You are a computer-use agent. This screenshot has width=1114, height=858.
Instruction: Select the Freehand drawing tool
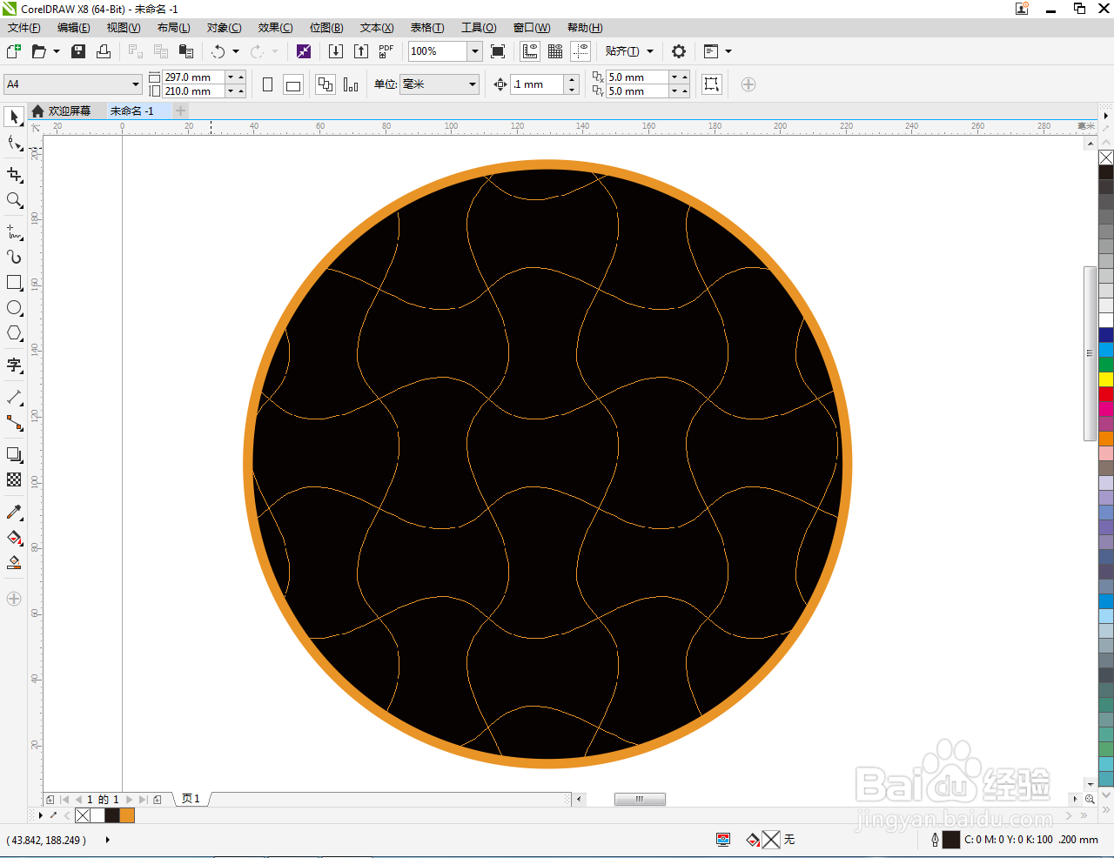pyautogui.click(x=14, y=231)
